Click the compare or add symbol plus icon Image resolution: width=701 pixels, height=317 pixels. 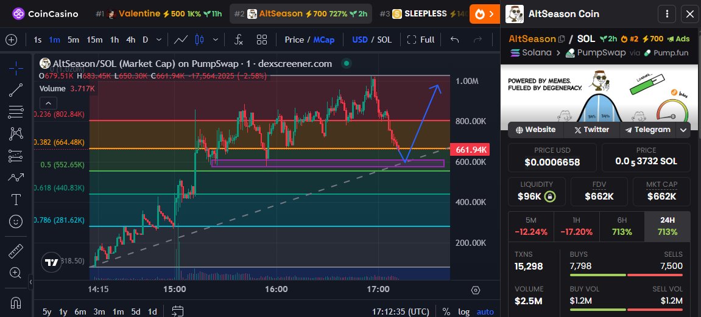11,40
